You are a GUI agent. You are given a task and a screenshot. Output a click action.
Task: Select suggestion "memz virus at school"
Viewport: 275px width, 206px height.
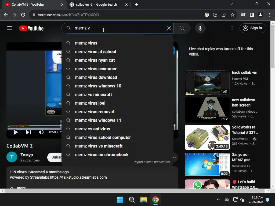pos(117,52)
